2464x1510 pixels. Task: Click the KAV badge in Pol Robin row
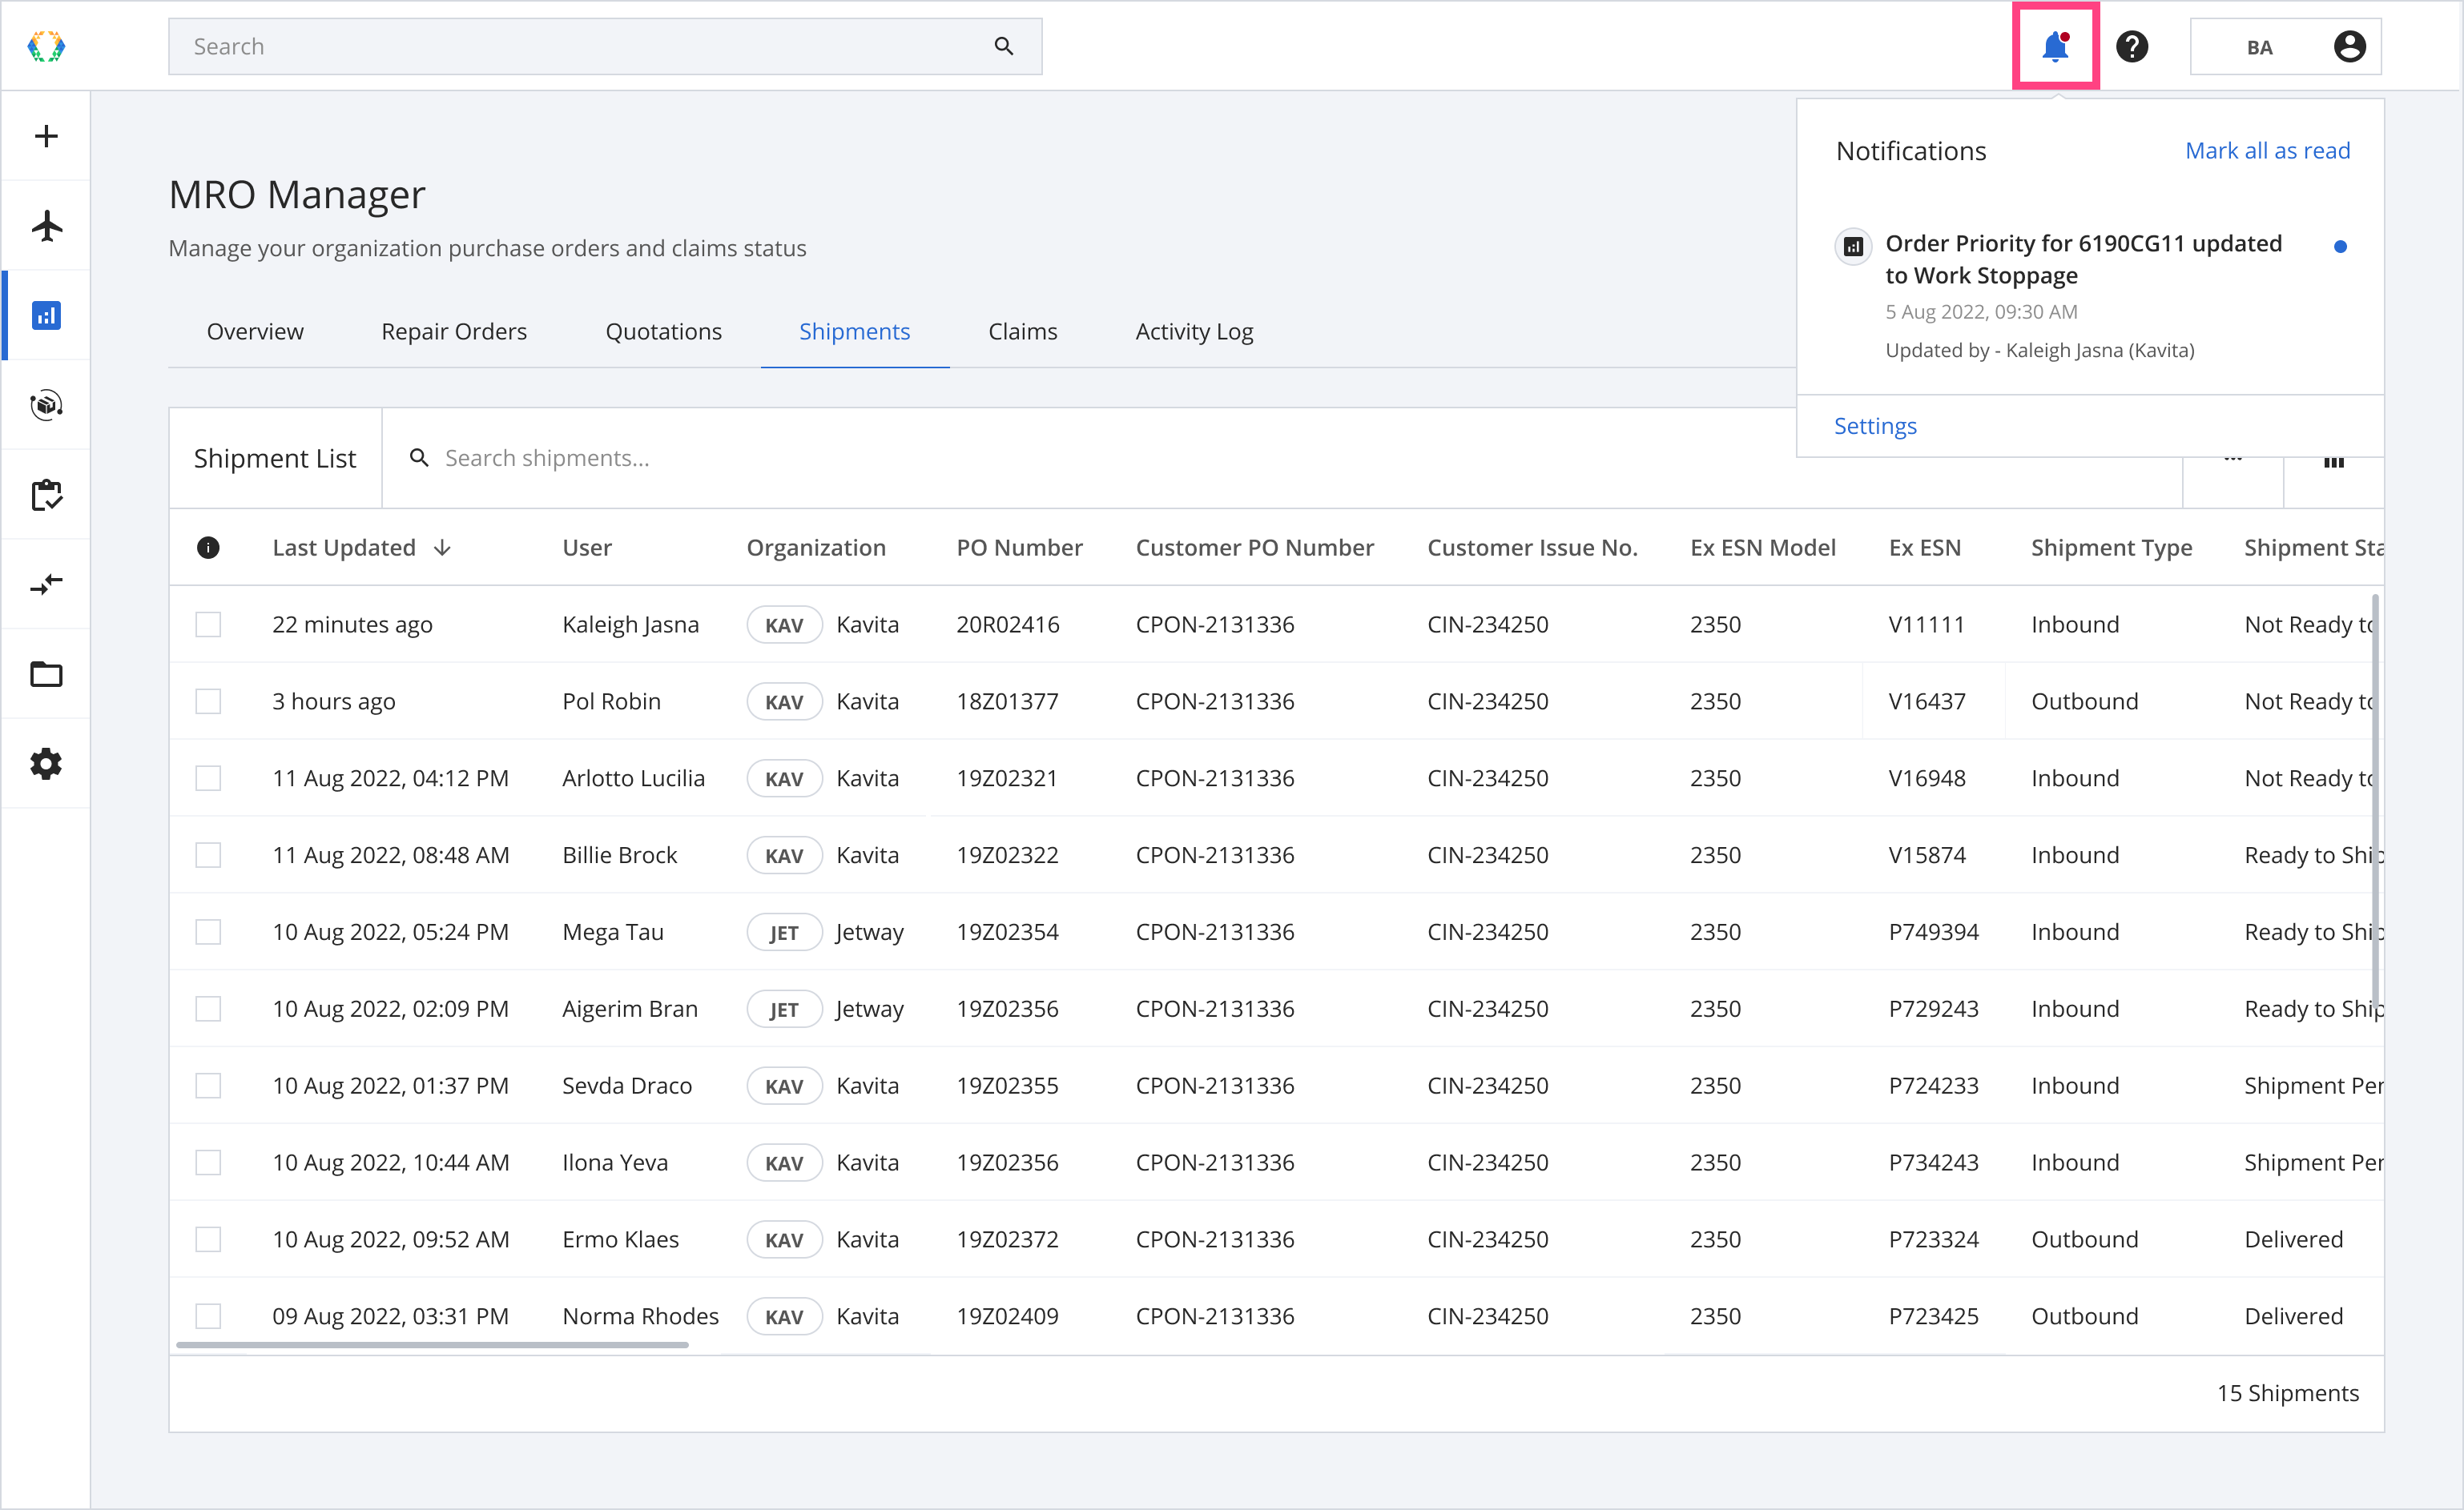[784, 701]
